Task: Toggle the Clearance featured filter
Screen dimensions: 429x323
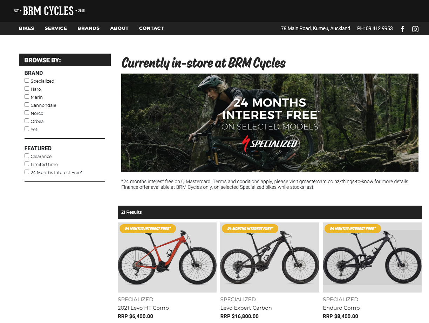Action: (27, 156)
